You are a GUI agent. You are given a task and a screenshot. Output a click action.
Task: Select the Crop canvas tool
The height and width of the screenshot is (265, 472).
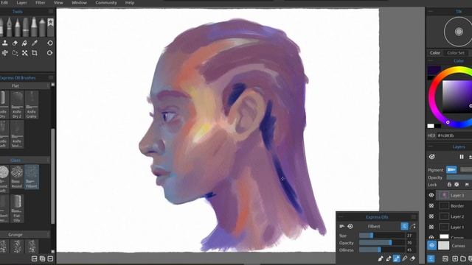35,53
